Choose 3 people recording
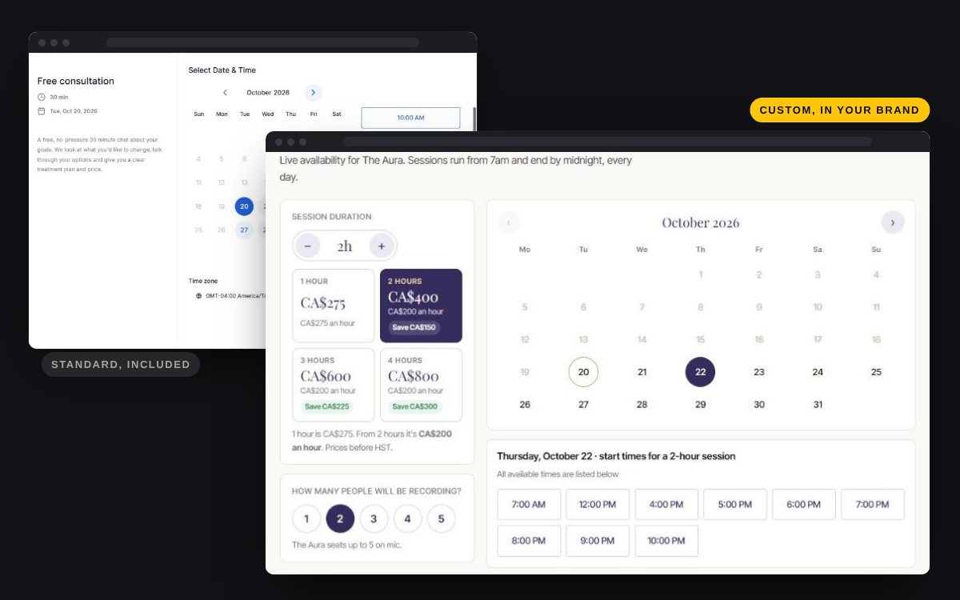This screenshot has height=600, width=960. [x=374, y=519]
